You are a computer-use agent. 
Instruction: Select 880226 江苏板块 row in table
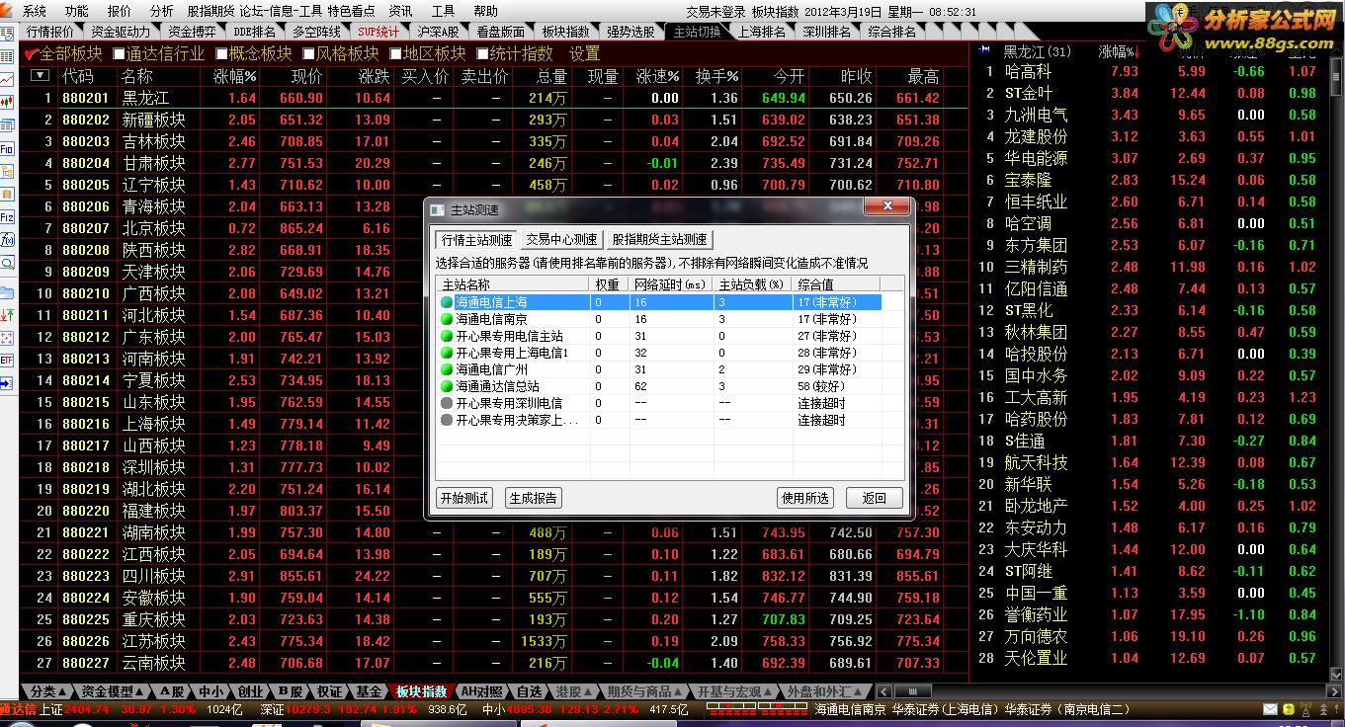(494, 641)
